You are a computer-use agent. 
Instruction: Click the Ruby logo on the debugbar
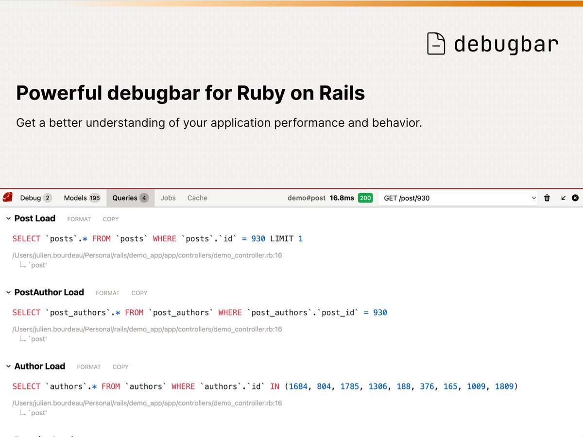tap(7, 198)
